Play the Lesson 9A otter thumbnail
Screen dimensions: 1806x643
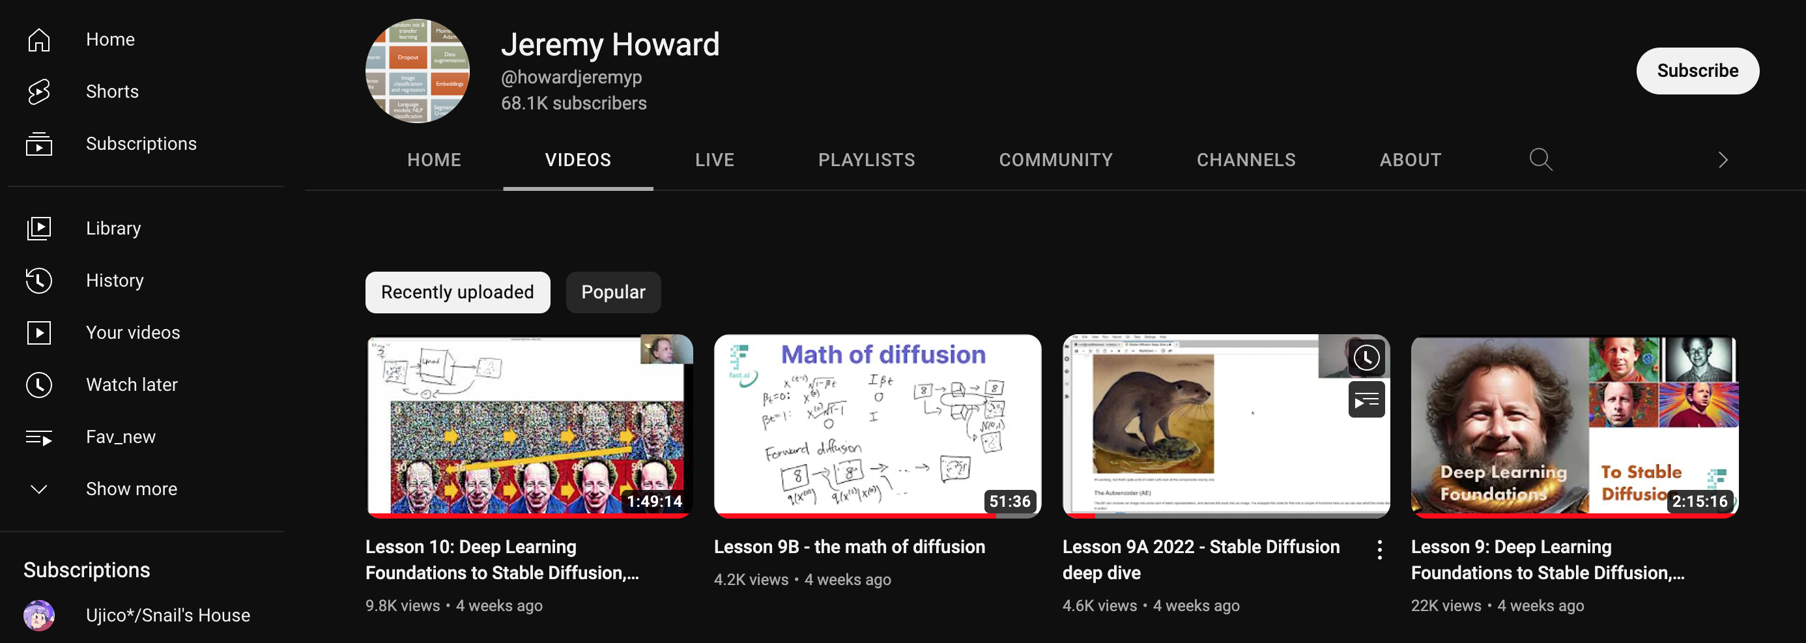click(x=1226, y=426)
